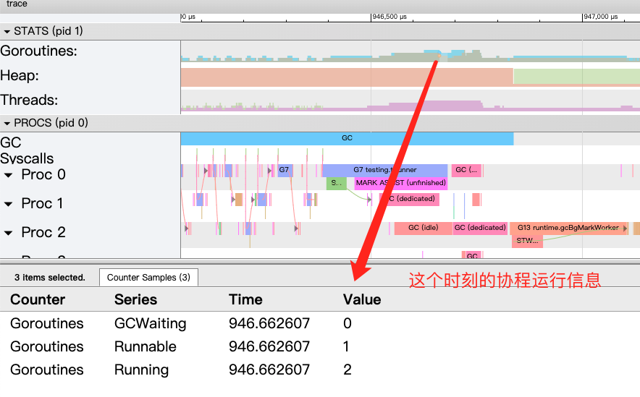The image size is (640, 397).
Task: Select the GC (dedicated) slice in Proc 1
Action: coord(409,199)
